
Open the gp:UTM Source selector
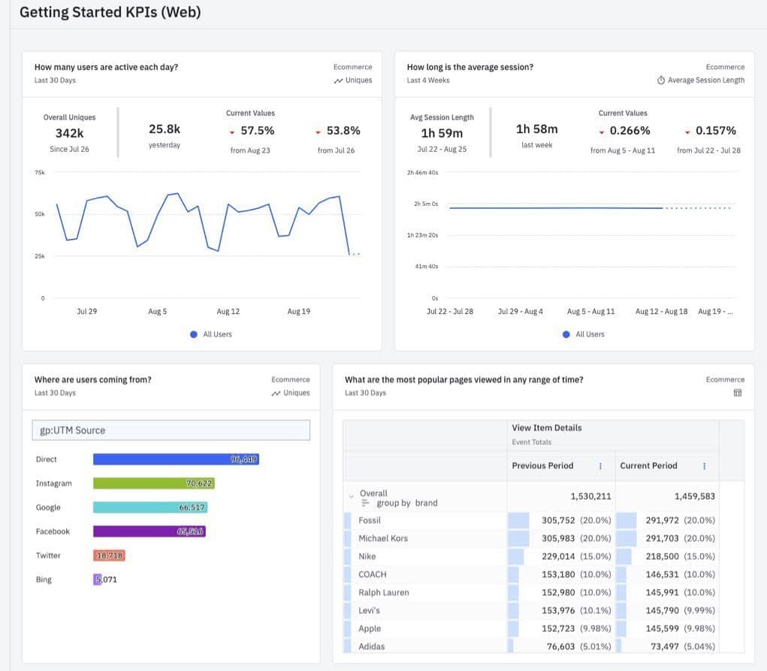[171, 430]
